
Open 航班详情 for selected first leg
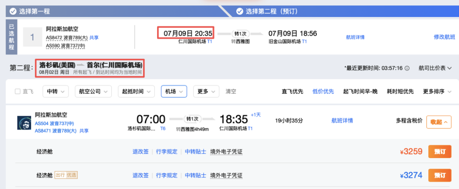coord(355,37)
